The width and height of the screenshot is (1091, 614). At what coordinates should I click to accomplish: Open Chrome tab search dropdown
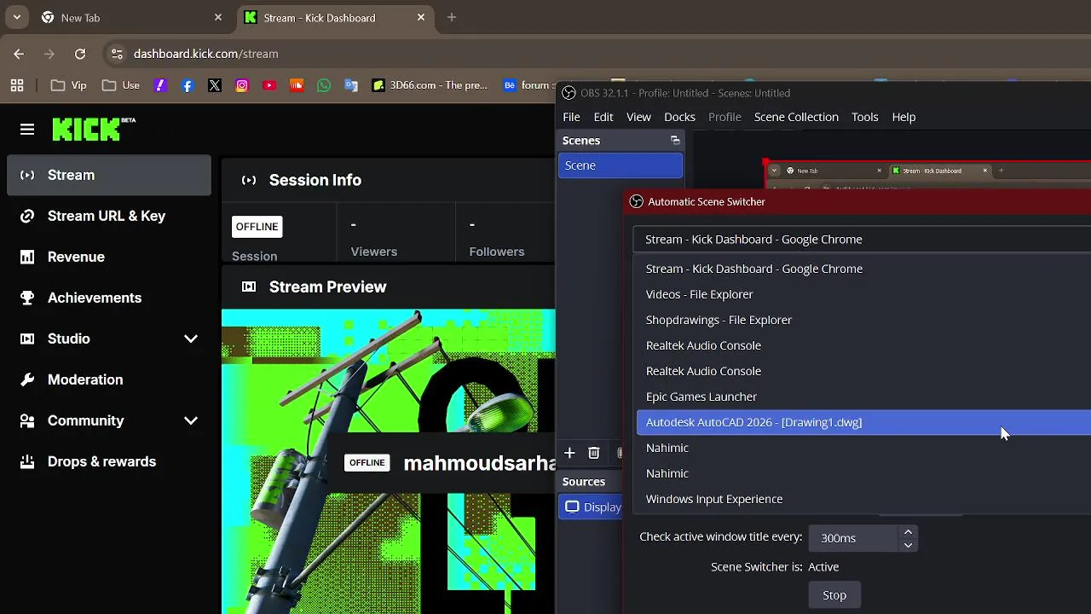16,17
